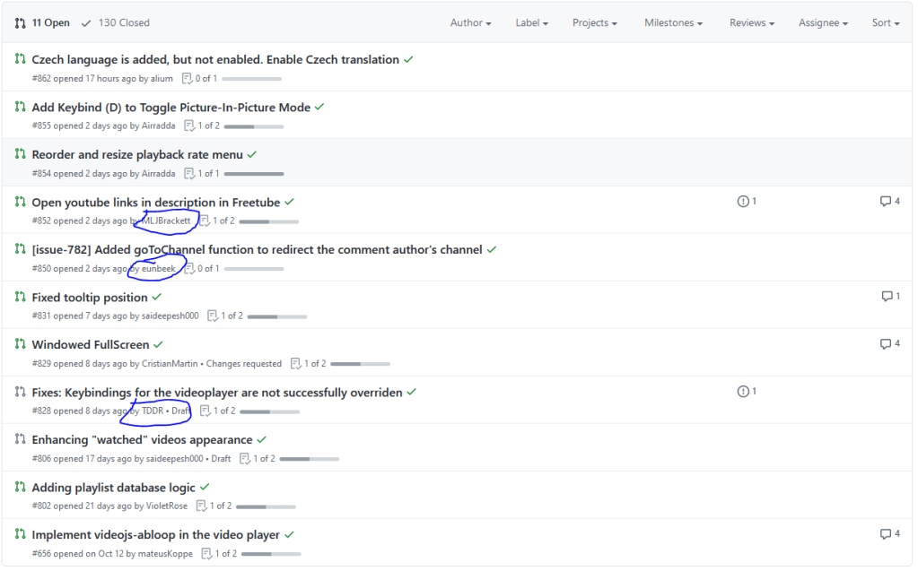This screenshot has height=571, width=918.
Task: Click 'Changes requested' status on PR #829
Action: pyautogui.click(x=243, y=363)
